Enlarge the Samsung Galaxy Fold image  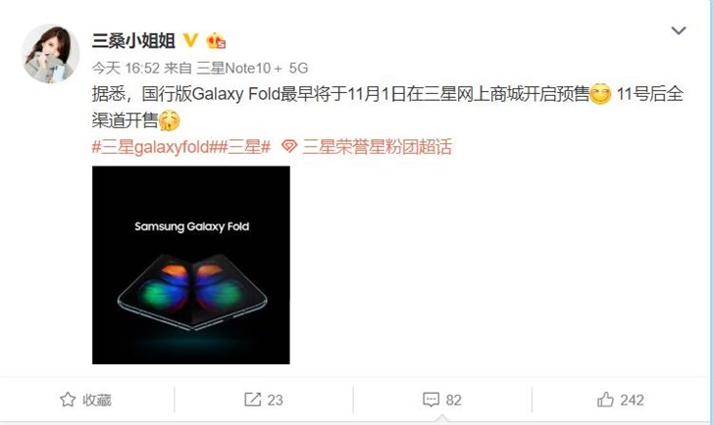[x=191, y=265]
